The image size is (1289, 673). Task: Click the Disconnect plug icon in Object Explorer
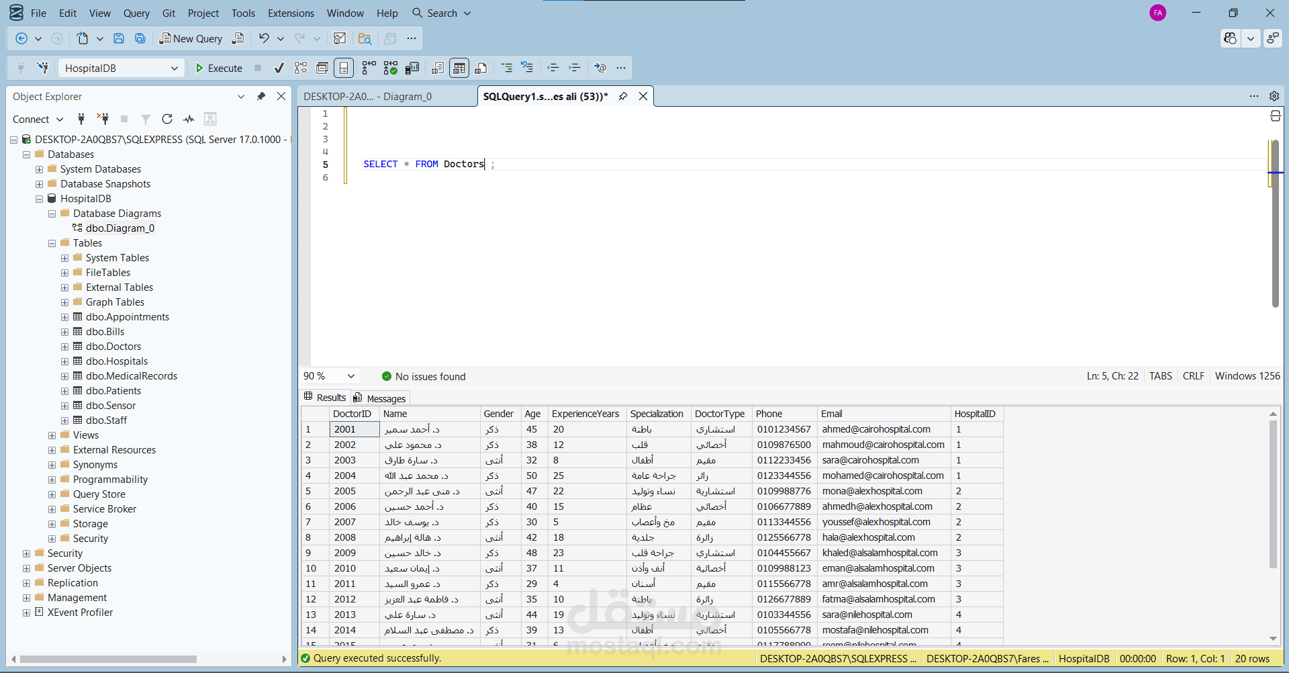point(103,119)
